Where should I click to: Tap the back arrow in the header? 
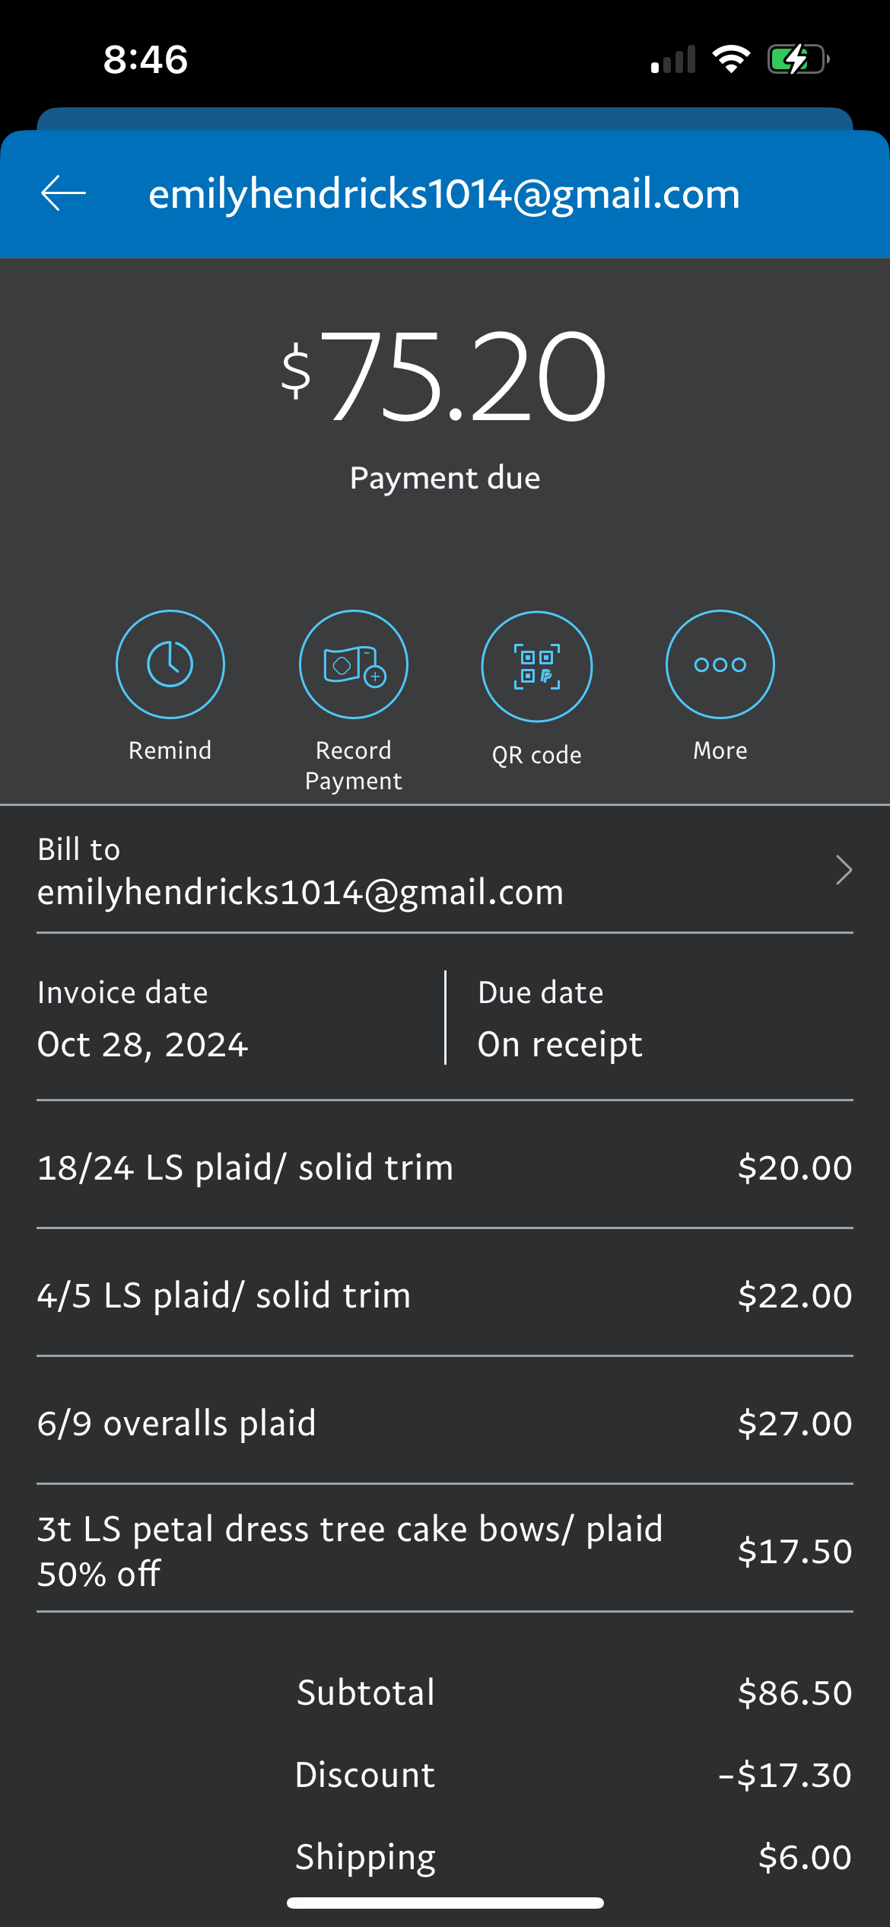click(63, 193)
